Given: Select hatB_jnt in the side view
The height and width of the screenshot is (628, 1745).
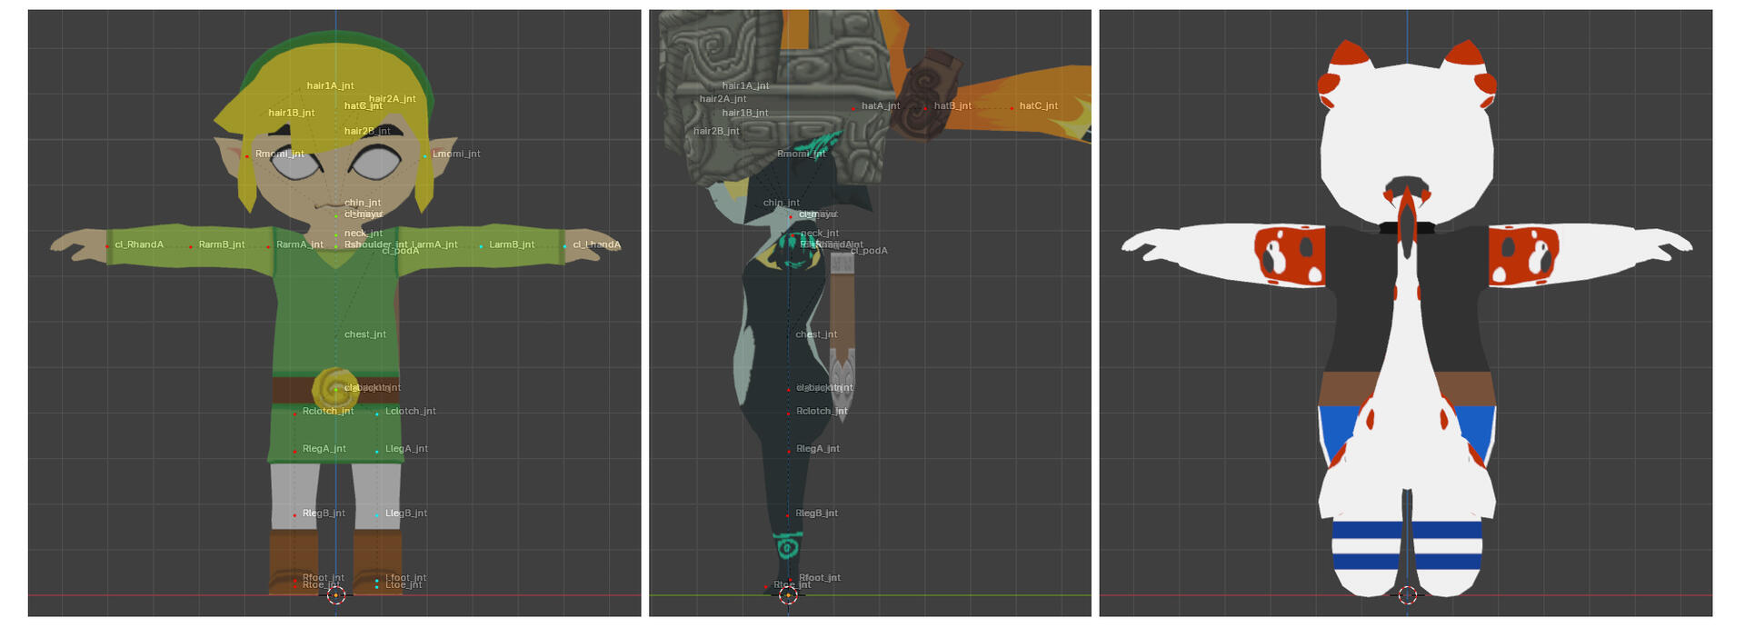Looking at the screenshot, I should point(952,106).
